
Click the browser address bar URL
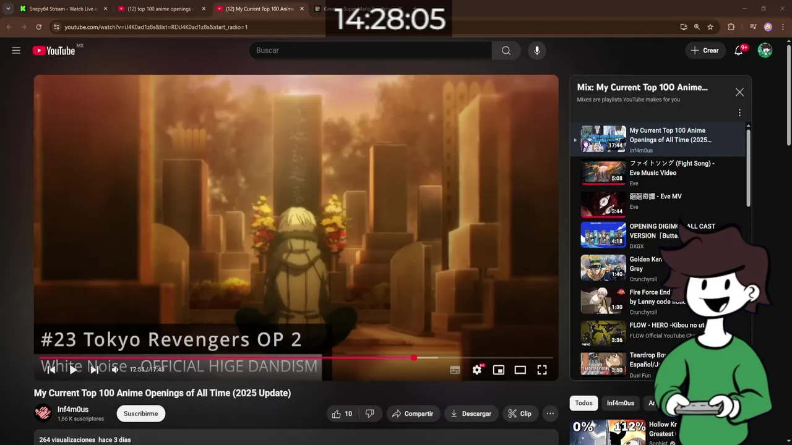tap(156, 27)
